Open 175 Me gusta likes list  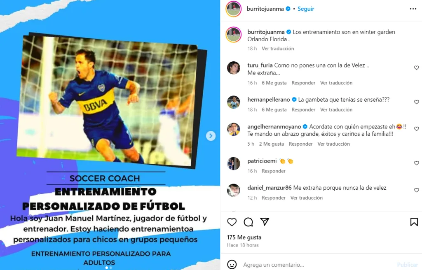click(244, 237)
